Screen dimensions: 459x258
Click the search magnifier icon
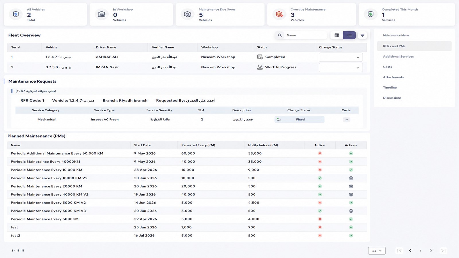pyautogui.click(x=280, y=35)
